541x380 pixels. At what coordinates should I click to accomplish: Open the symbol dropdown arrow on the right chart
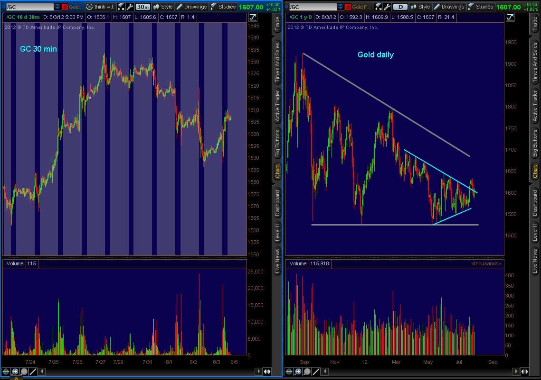point(340,7)
